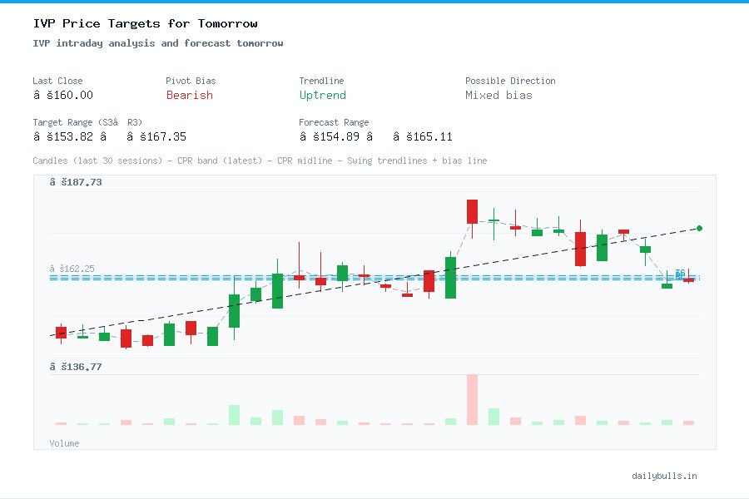749x499 pixels.
Task: Click the "Trendline" label
Action: 321,81
